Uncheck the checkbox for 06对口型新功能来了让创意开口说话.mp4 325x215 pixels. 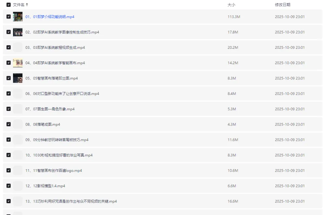tap(8, 94)
